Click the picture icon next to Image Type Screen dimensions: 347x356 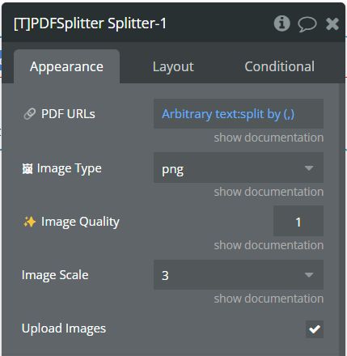(28, 169)
